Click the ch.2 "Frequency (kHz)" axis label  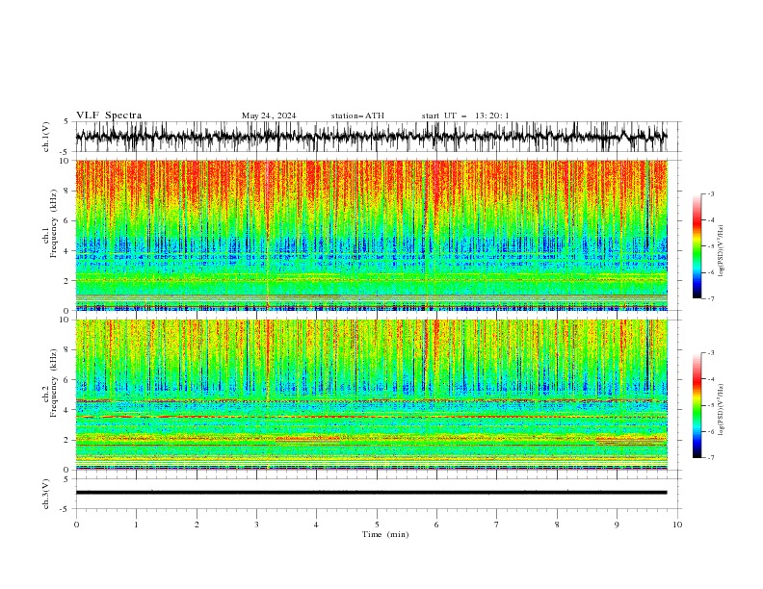53,383
